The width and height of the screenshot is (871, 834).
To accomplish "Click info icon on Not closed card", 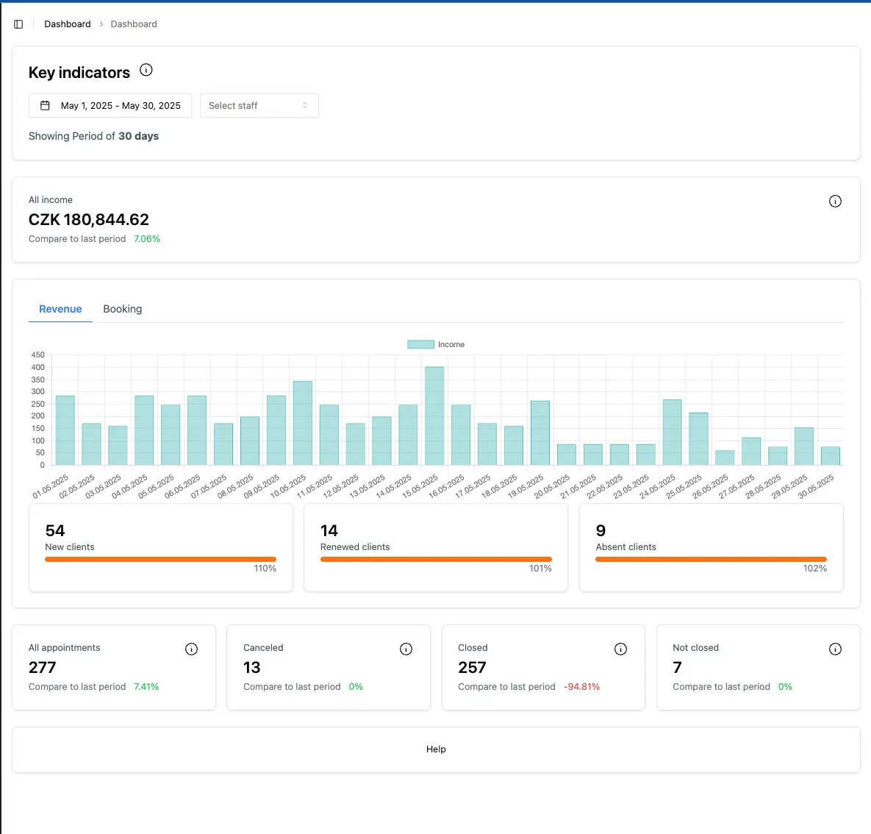I will coord(835,649).
